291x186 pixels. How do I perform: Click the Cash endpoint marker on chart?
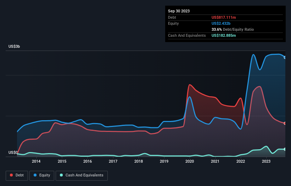(285, 149)
